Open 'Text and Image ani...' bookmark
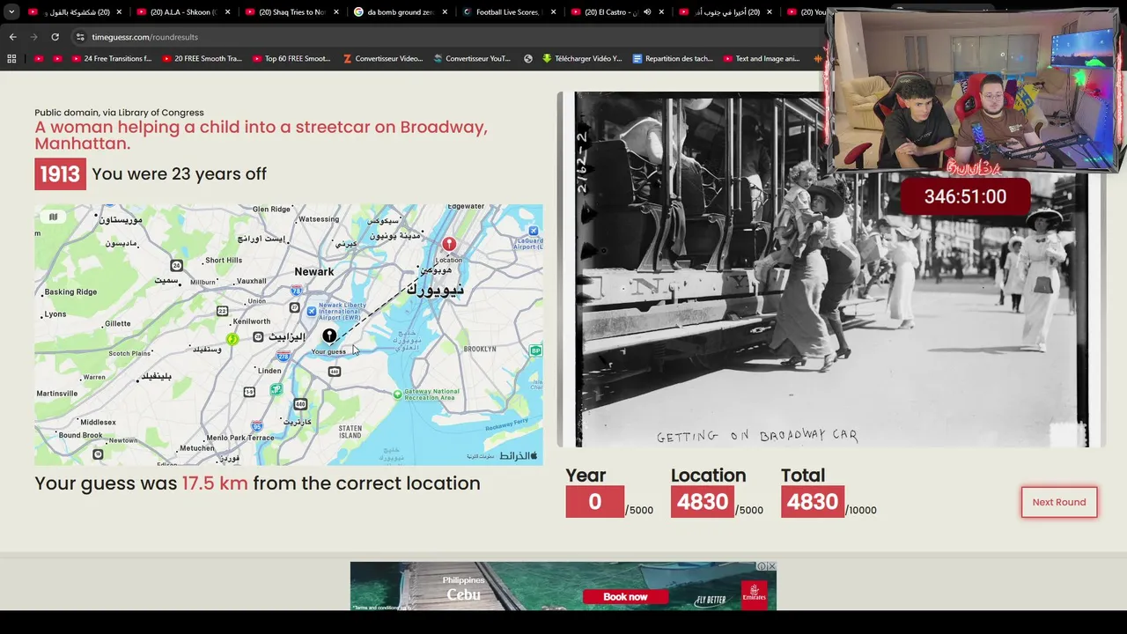This screenshot has height=634, width=1127. [762, 59]
